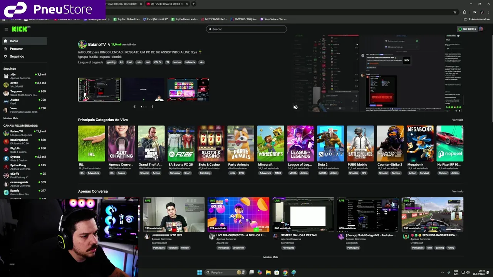Open followed channel Audaz

[24, 102]
